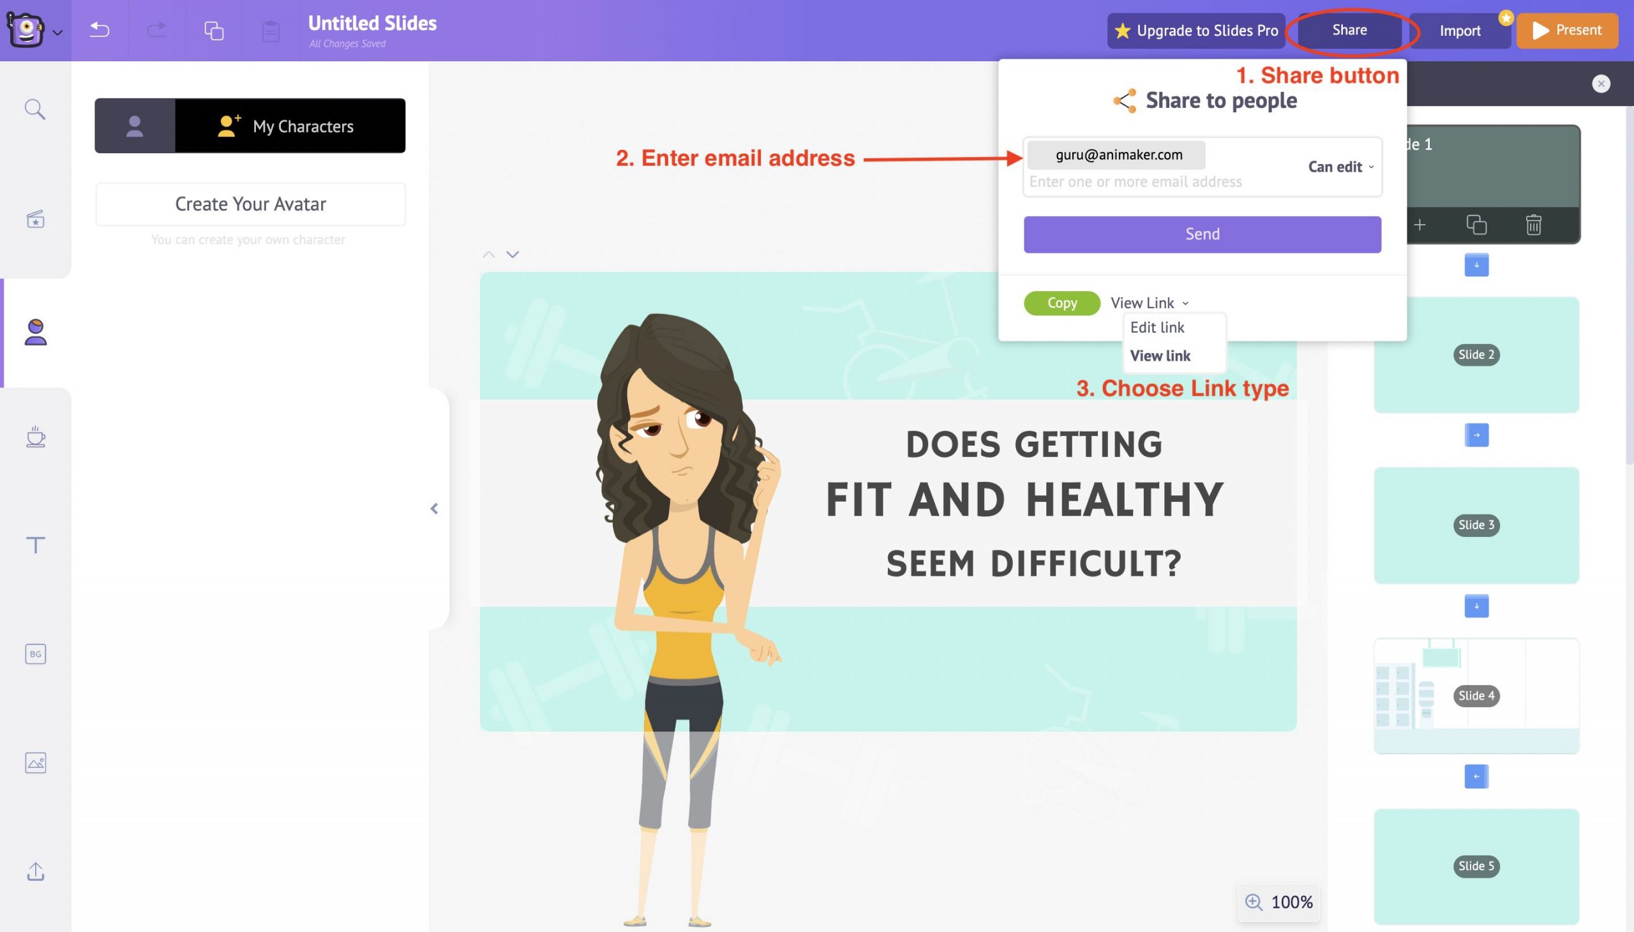Click the Import menu item
Viewport: 1634px width, 932px height.
(1460, 29)
